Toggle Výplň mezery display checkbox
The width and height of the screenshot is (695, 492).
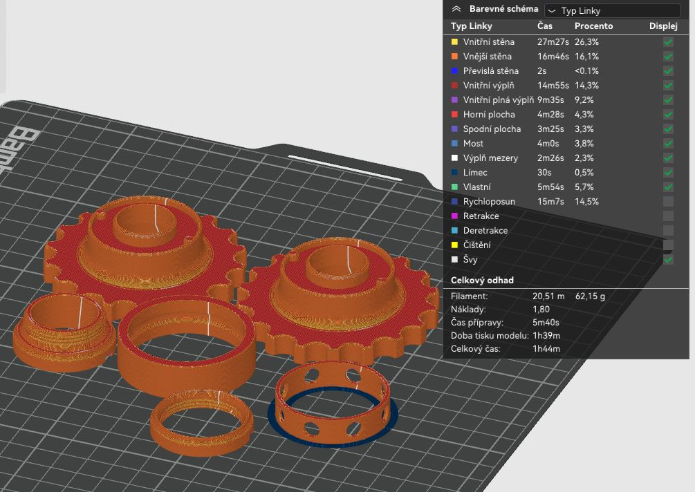pyautogui.click(x=668, y=158)
